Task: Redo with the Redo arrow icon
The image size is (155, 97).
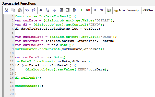Action: coord(34,10)
